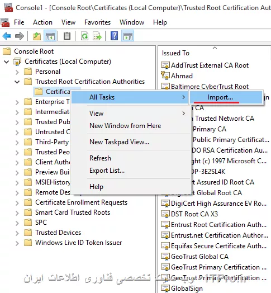Screen dimensions: 271x293
Task: Toggle Show/Hide Action Pane icon
Action: tap(128, 36)
